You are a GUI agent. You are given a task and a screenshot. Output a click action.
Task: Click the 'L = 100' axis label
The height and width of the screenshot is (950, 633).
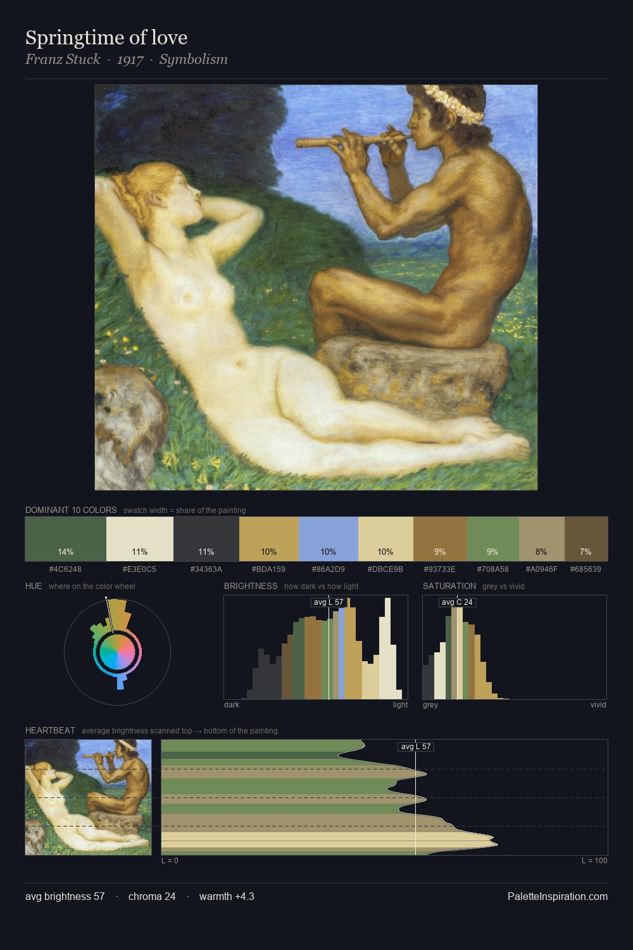pos(594,861)
